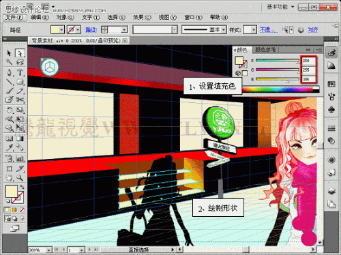Open the Symbols panel club icon
Screen dimensions: 341x255
coord(331,110)
